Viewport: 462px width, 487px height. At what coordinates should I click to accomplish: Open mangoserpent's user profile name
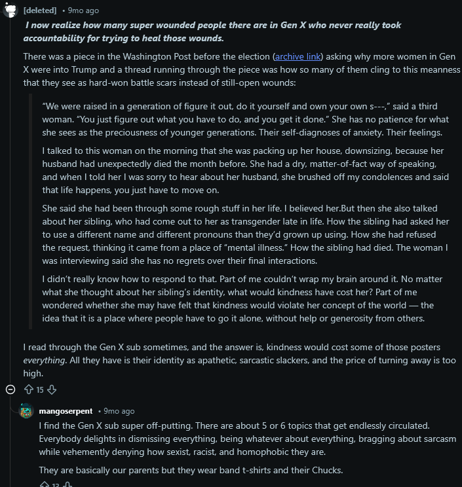[66, 411]
